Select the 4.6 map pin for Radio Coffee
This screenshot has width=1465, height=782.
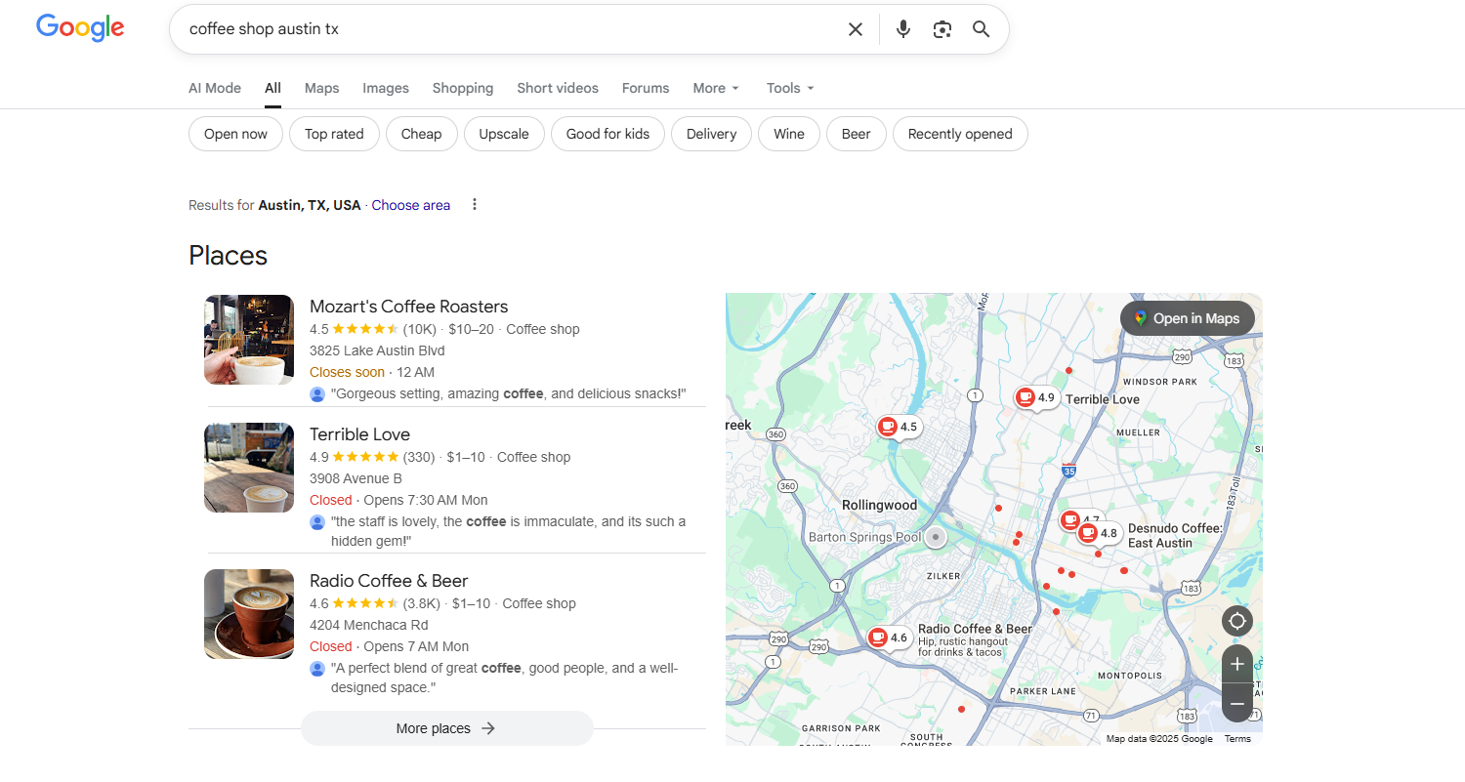(x=890, y=637)
